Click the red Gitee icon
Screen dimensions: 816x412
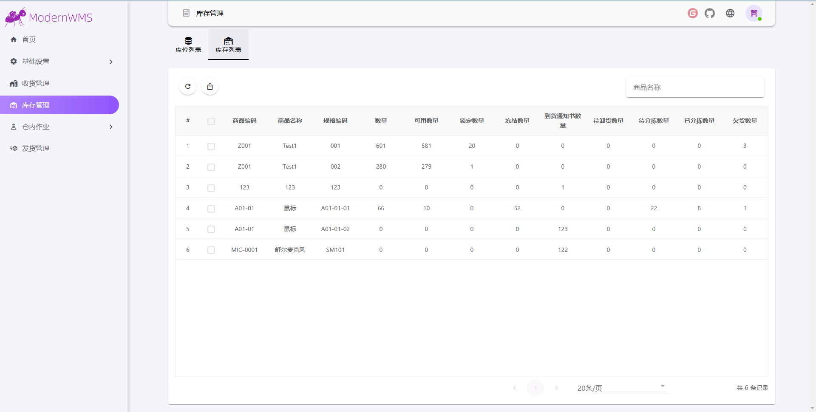coord(693,14)
